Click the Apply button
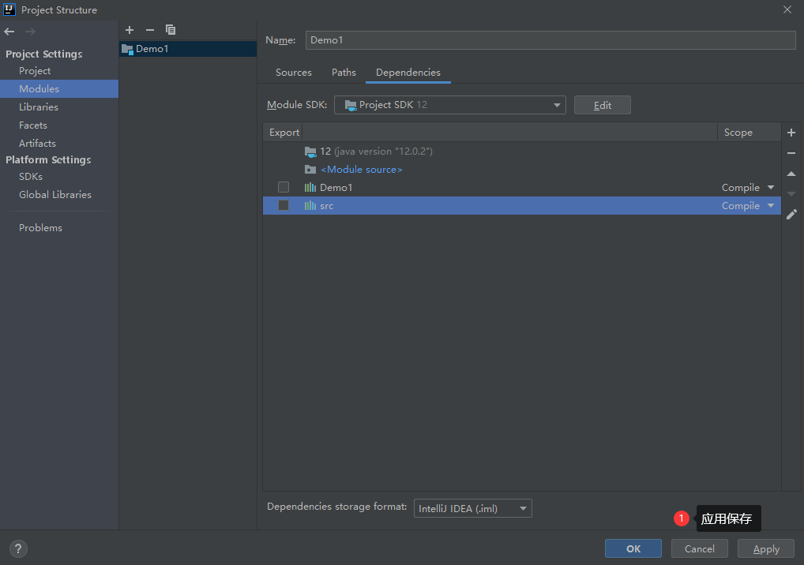 [x=766, y=548]
